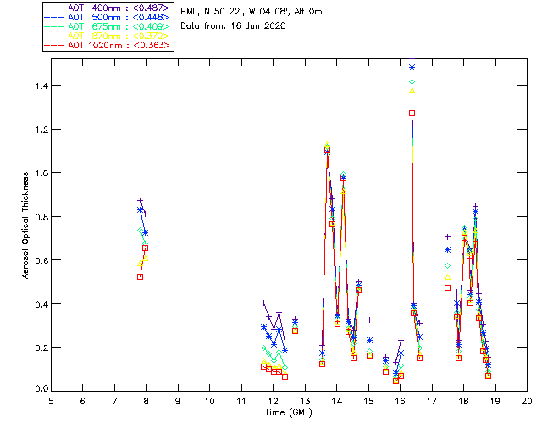This screenshot has width=542, height=434.
Task: Click the y-axis tick label 0.0
Action: (39, 390)
